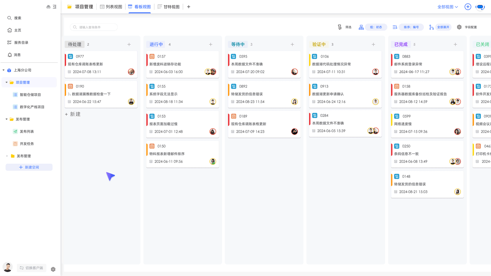Screen dimensions: 491x276
Task: Open card 0148 转储发货的信息错误
Action: point(427,184)
